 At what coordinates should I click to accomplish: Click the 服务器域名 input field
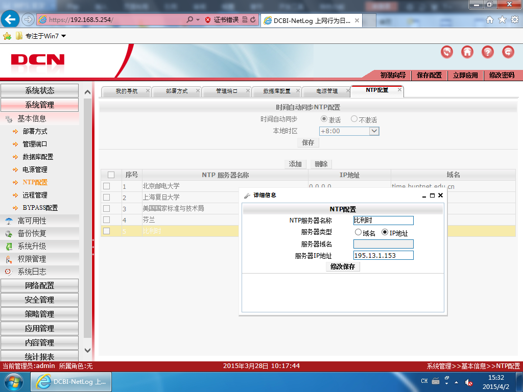383,244
